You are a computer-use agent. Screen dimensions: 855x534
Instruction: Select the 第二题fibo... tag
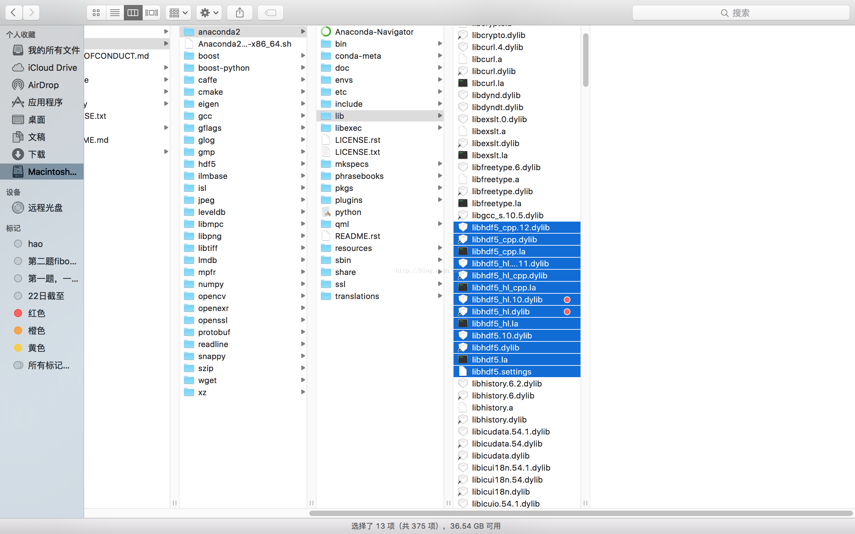[42, 261]
